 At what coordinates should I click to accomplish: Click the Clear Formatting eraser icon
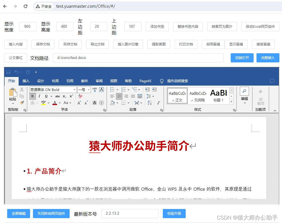(80, 96)
